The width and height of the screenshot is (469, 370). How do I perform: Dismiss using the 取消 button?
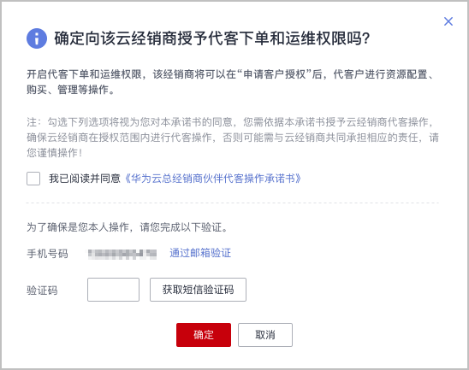[265, 335]
